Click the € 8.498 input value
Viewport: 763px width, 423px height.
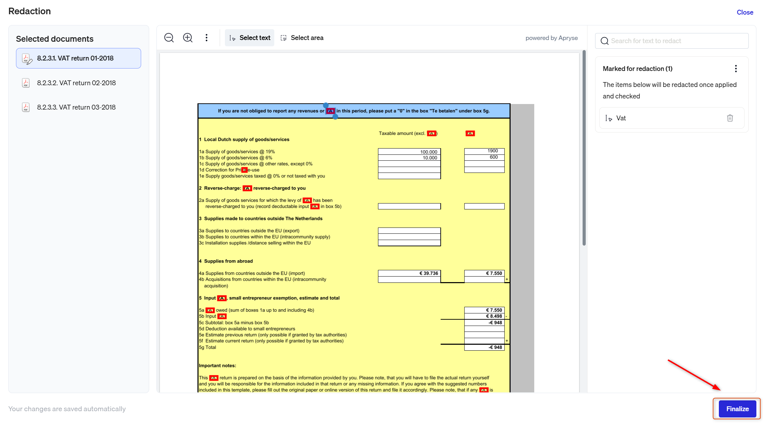pos(484,316)
